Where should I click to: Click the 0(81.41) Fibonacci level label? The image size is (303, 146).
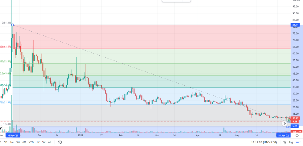(x=7, y=23)
